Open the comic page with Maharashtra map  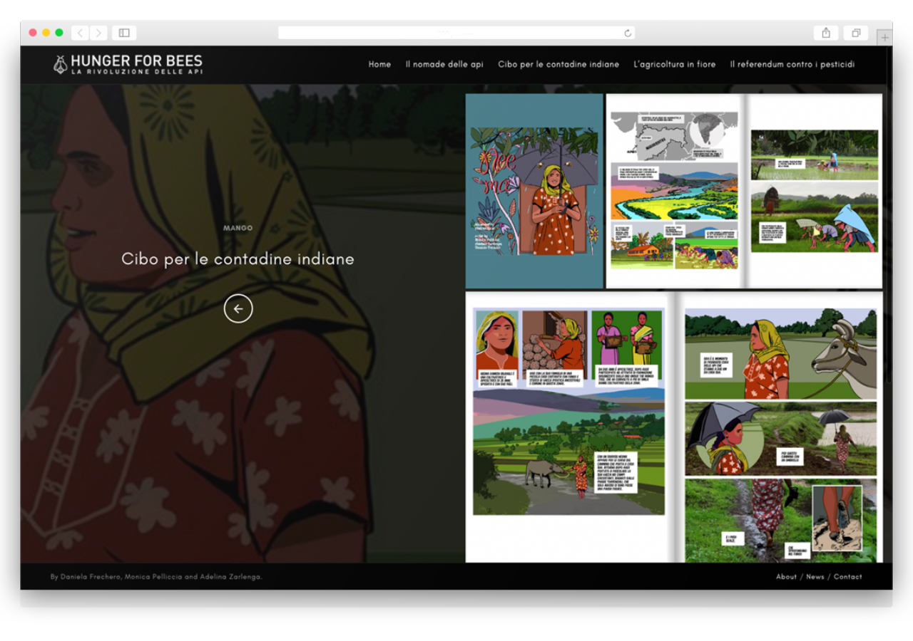coord(675,191)
